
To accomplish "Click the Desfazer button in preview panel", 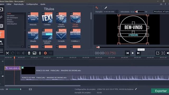I will (158, 12).
